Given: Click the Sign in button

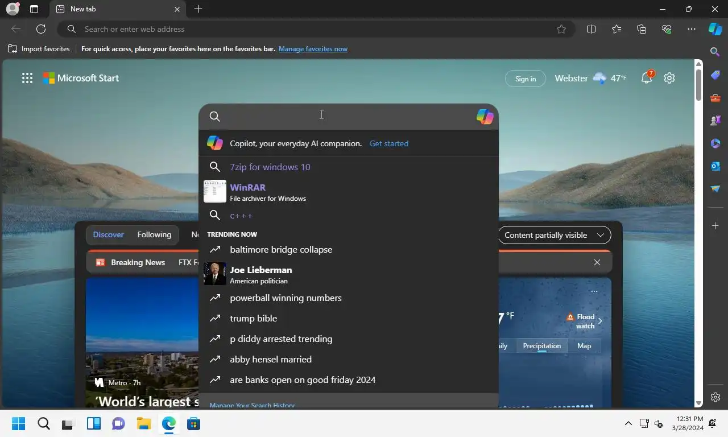Looking at the screenshot, I should pos(526,79).
